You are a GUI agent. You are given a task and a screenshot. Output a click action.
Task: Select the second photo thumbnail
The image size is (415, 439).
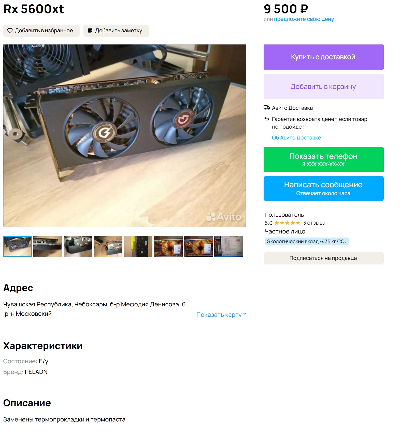click(48, 246)
